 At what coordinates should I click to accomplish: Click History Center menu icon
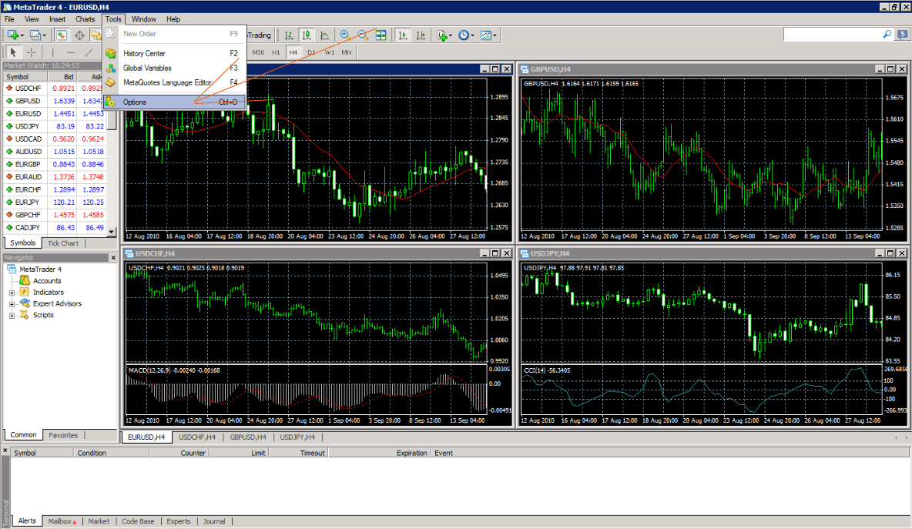tap(110, 53)
